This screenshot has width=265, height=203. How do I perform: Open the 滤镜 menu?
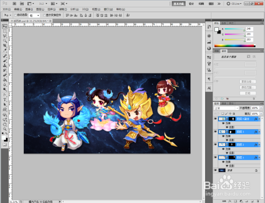click(x=63, y=9)
